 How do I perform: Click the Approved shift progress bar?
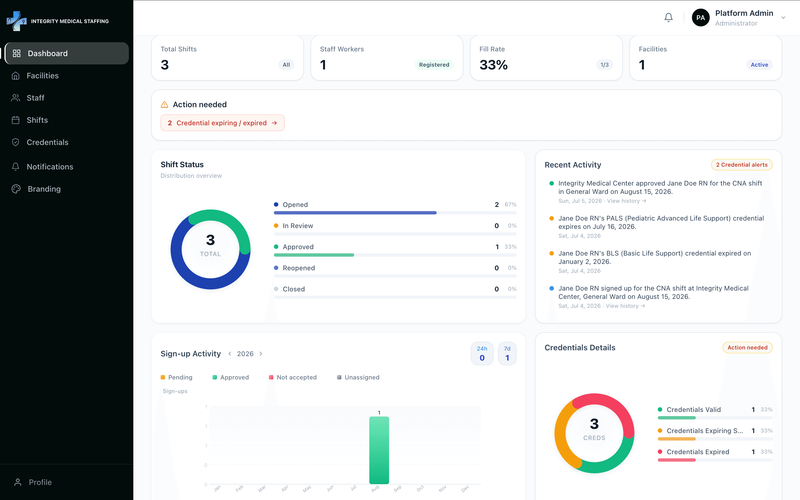click(395, 255)
